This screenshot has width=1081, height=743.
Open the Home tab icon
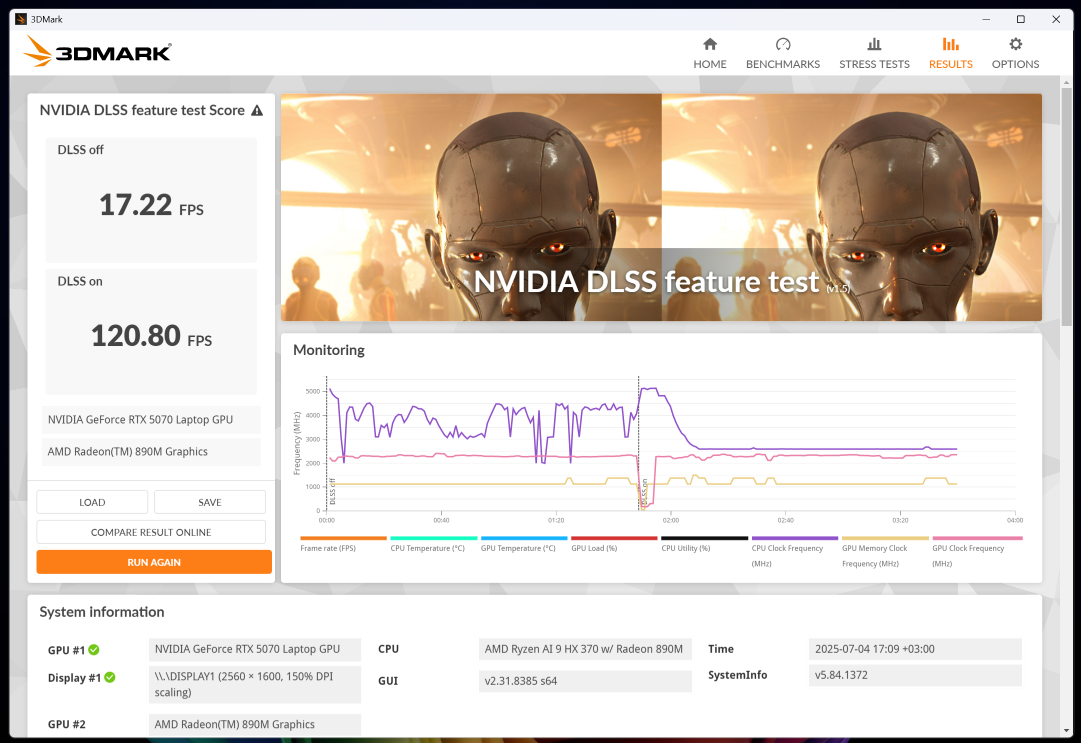(709, 44)
